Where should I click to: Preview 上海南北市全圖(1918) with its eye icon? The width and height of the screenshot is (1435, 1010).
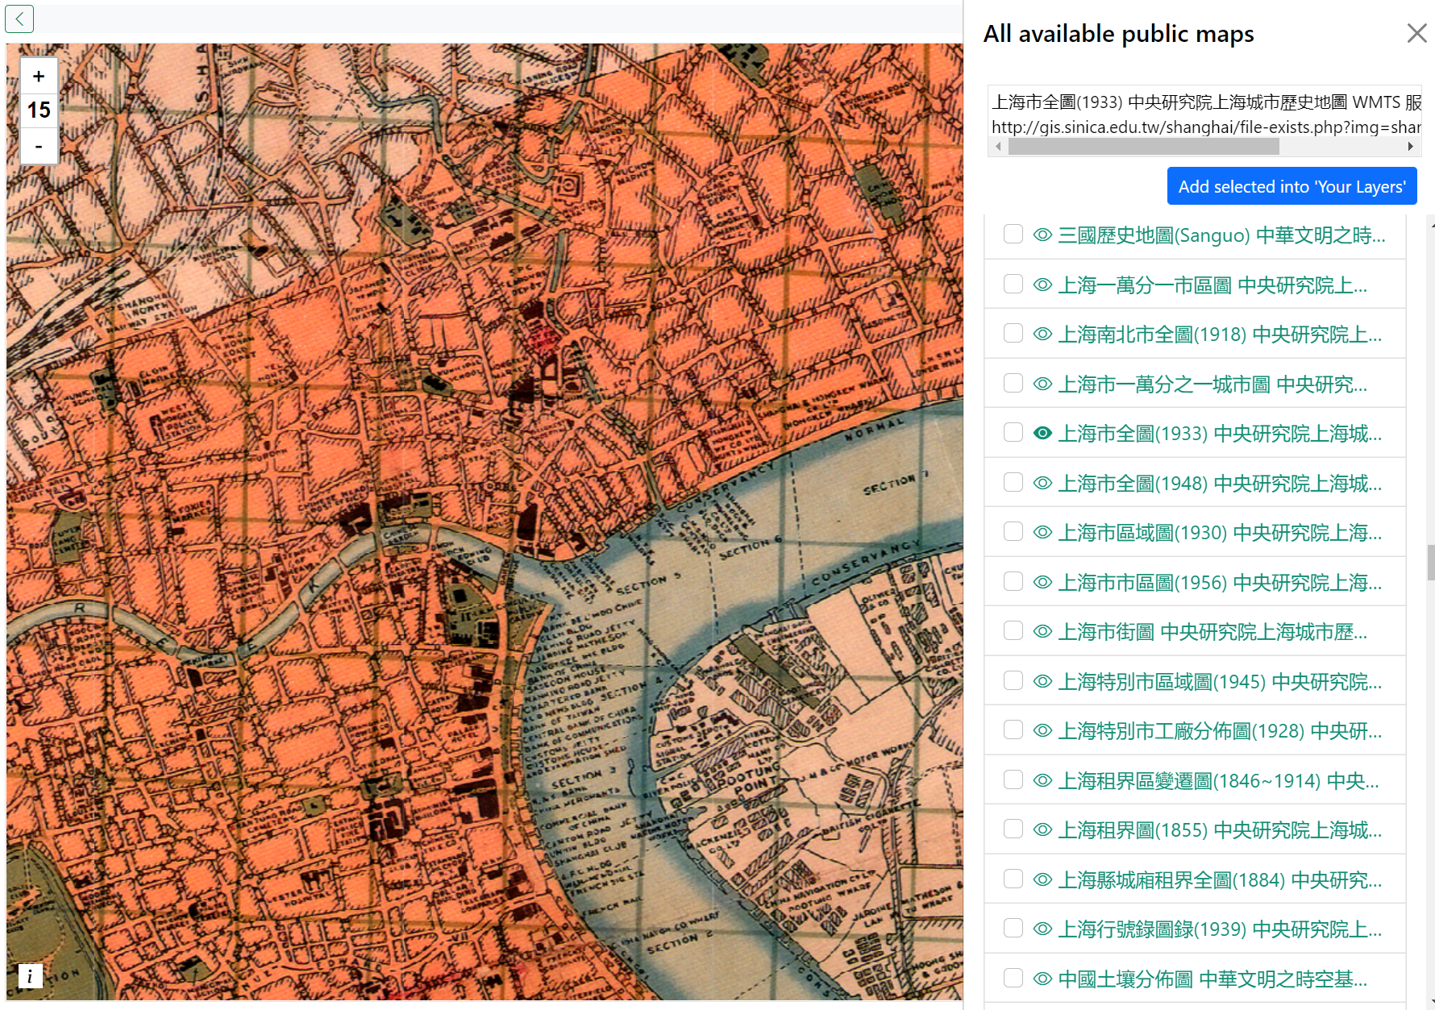pos(1042,334)
